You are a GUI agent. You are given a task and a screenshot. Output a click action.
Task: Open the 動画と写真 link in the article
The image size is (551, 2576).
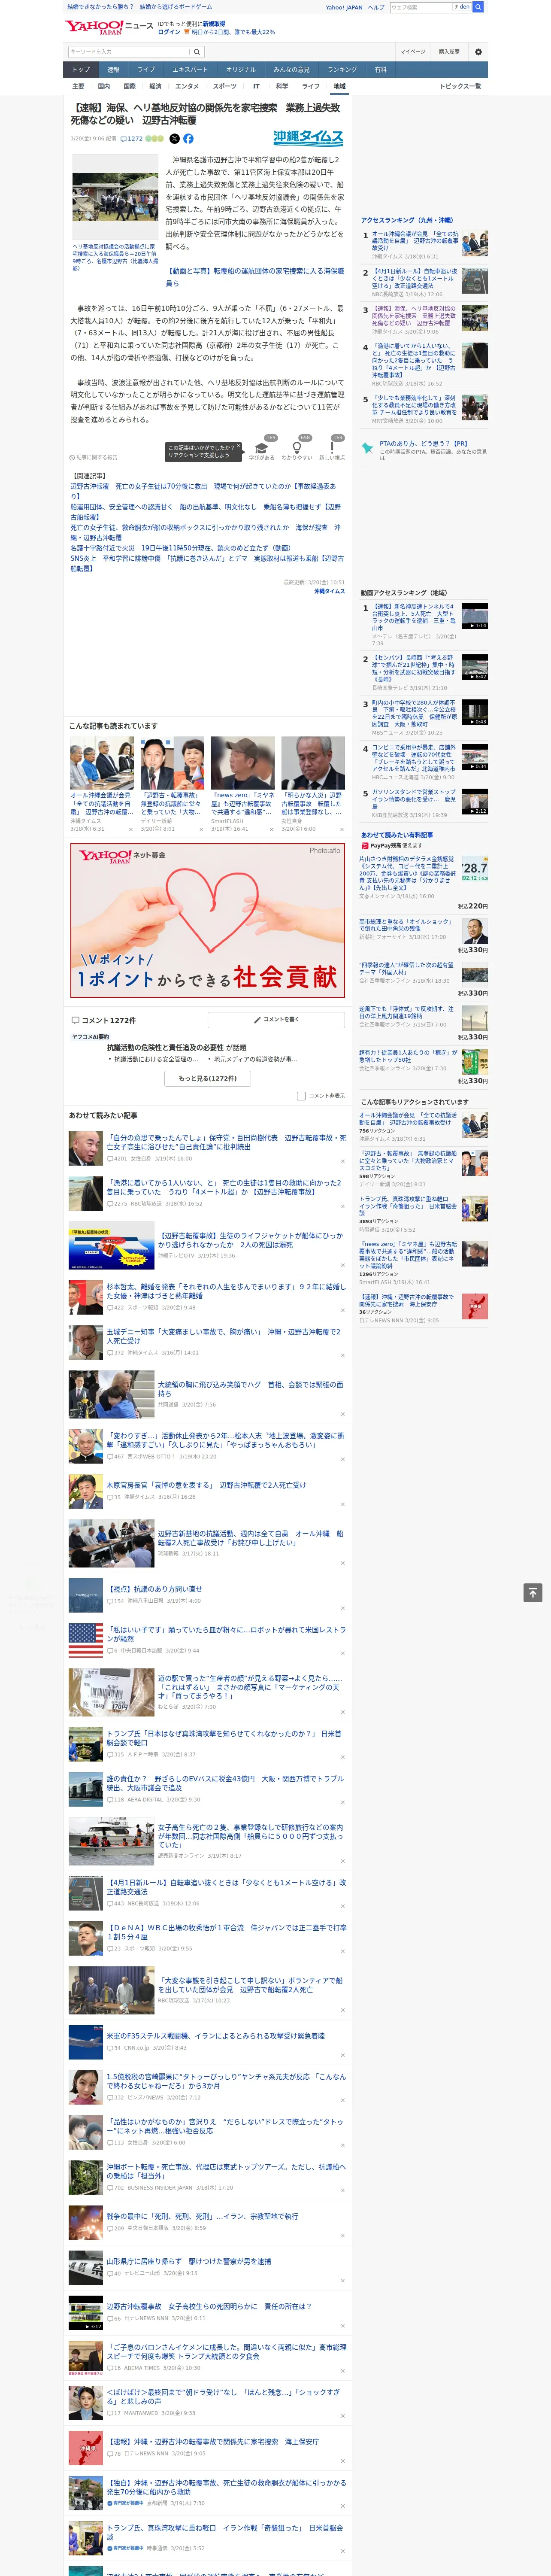(255, 277)
